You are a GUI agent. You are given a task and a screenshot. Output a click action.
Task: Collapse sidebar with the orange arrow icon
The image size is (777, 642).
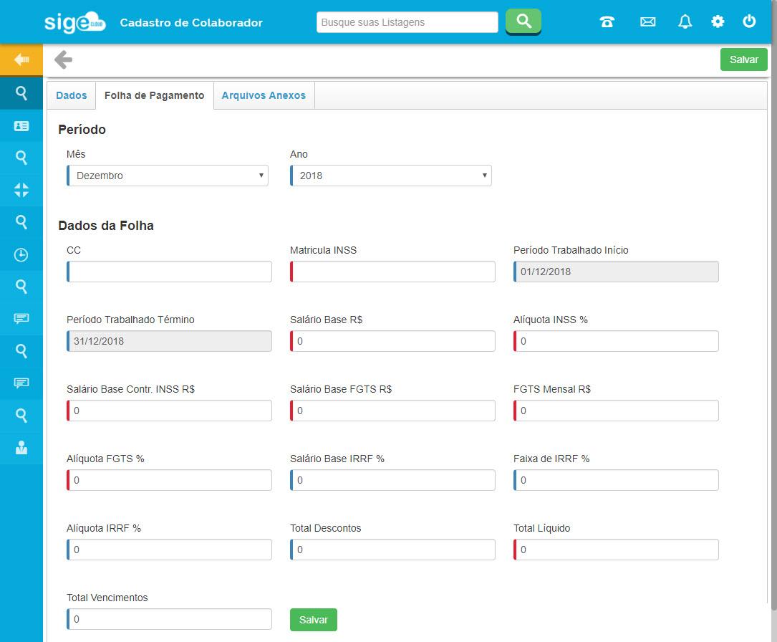click(21, 59)
